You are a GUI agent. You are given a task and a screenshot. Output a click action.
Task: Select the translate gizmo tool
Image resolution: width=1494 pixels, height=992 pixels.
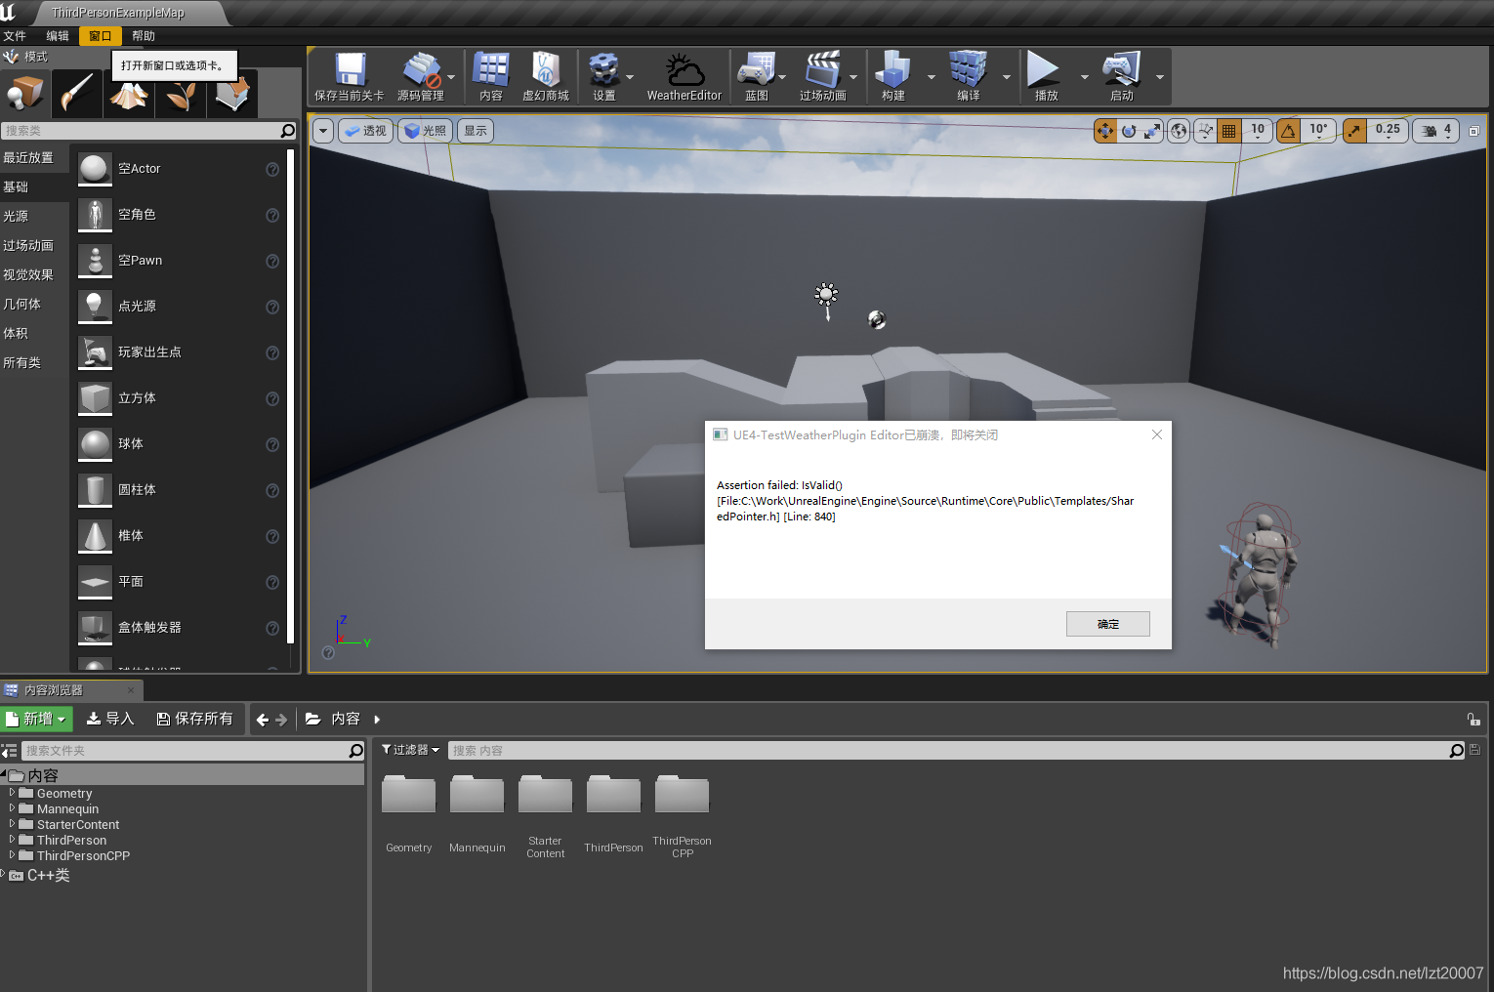coord(1105,131)
